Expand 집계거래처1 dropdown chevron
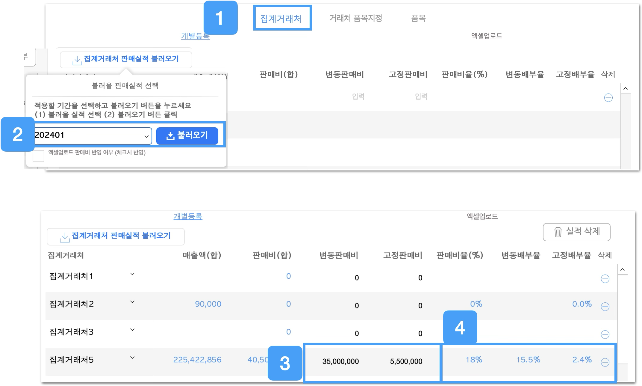This screenshot has height=386, width=642. [x=132, y=274]
